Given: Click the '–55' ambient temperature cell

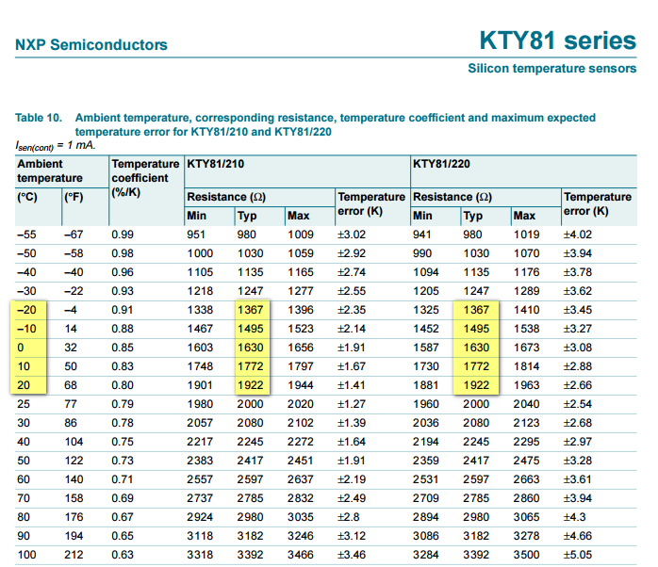Looking at the screenshot, I should pos(26,235).
